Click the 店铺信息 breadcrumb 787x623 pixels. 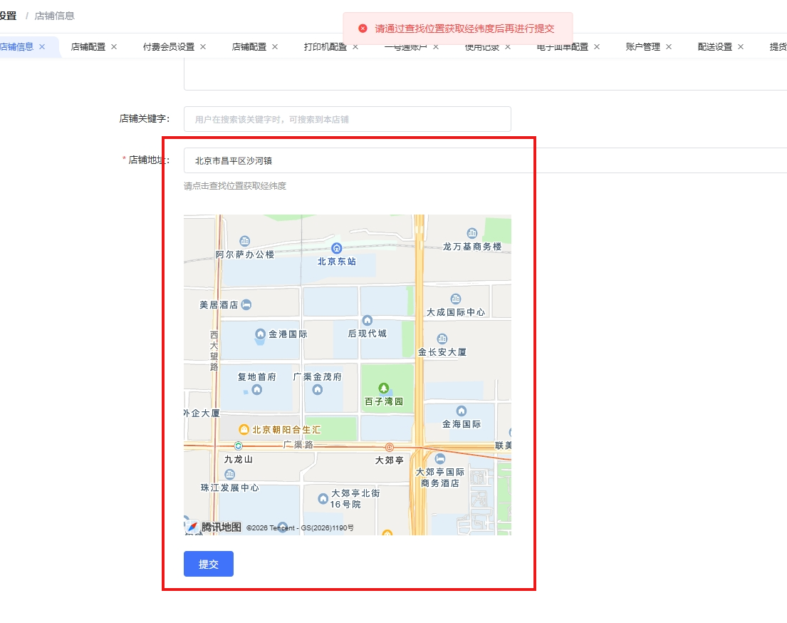point(54,16)
